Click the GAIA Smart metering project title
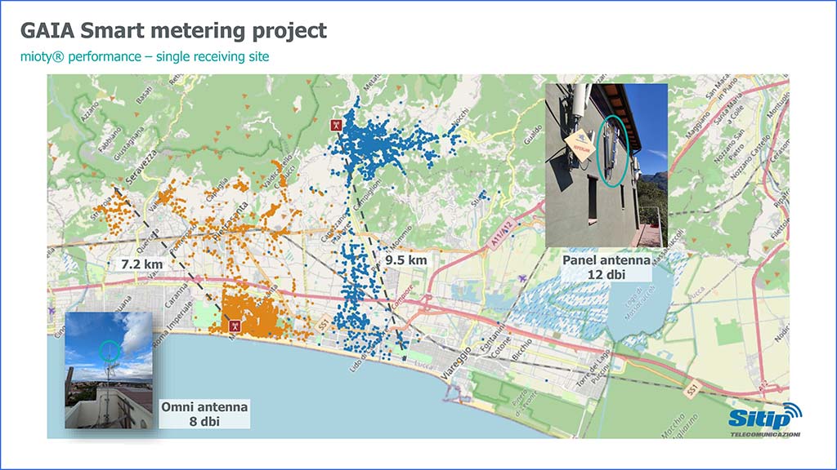 173,31
